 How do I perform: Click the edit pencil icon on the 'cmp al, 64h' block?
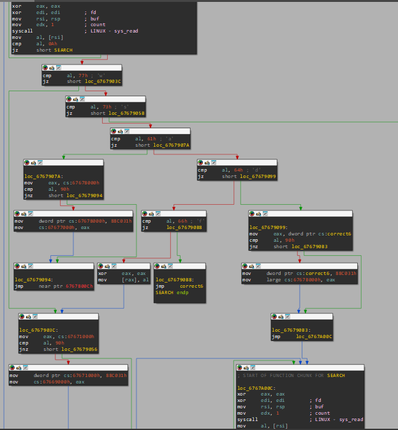click(207, 162)
